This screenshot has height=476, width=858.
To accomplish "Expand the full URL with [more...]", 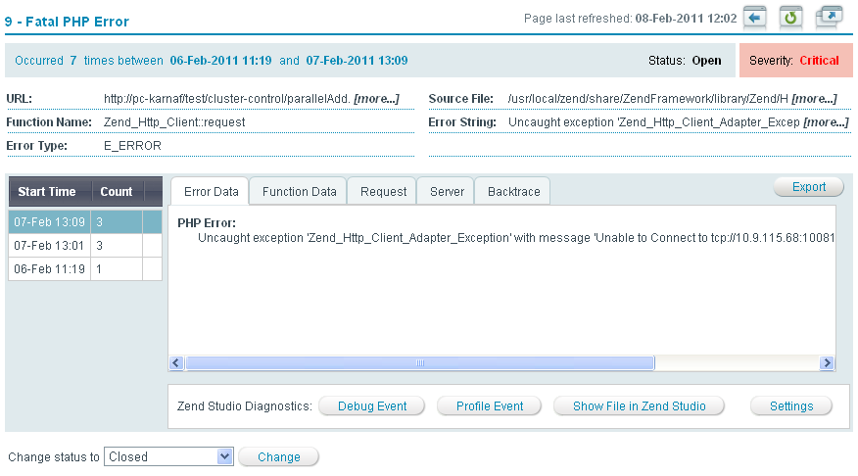I will click(376, 99).
